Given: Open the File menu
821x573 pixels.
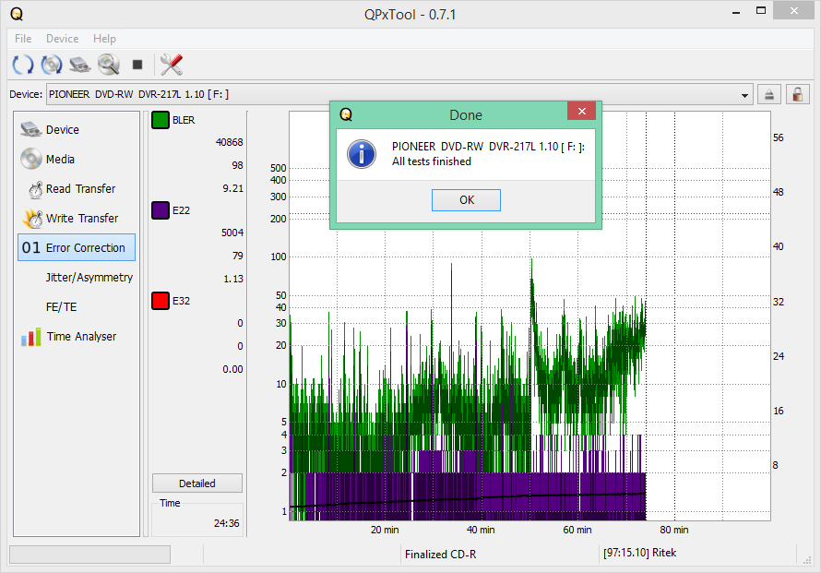Looking at the screenshot, I should pos(23,38).
